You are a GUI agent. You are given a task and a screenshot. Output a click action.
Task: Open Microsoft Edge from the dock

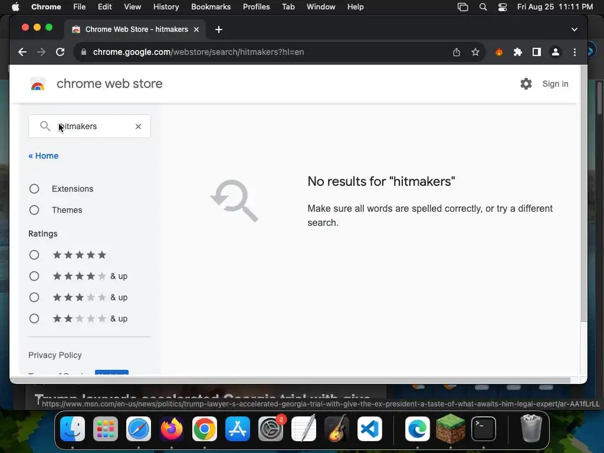pos(418,429)
